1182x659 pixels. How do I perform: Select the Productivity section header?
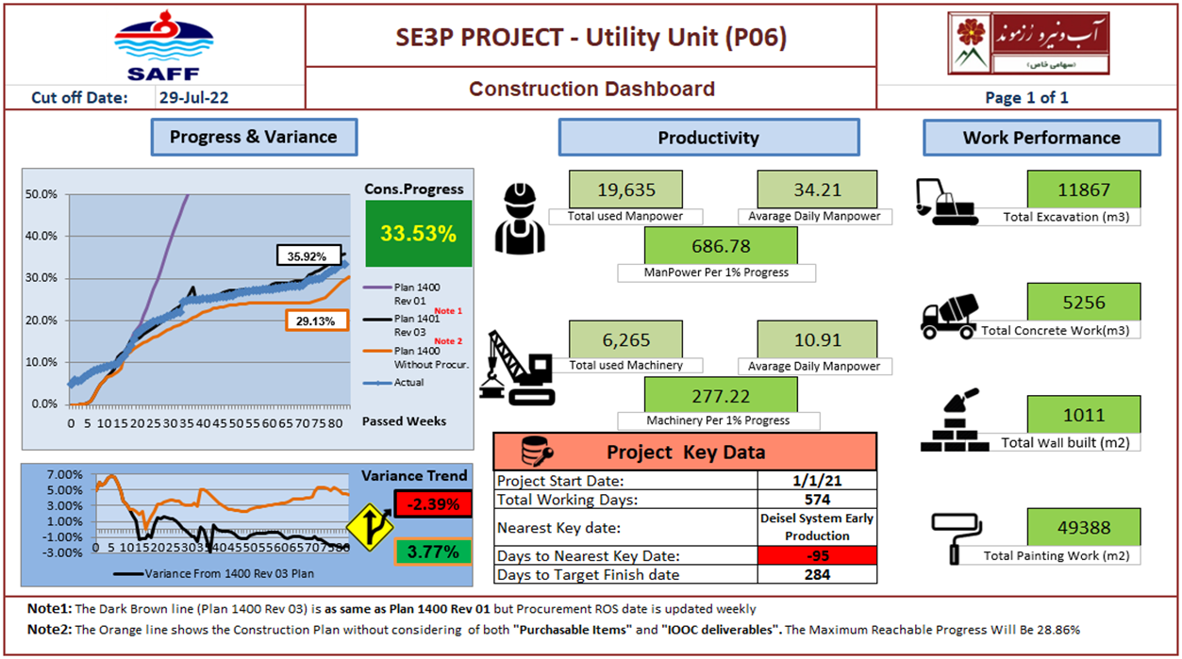click(x=708, y=138)
